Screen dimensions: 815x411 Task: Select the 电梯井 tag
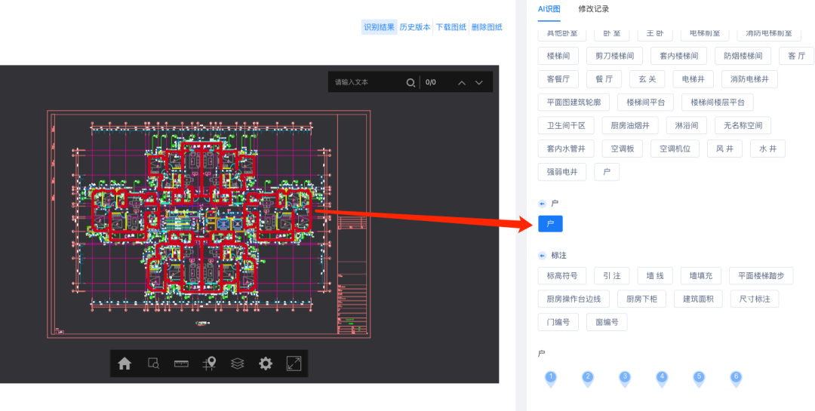[693, 79]
